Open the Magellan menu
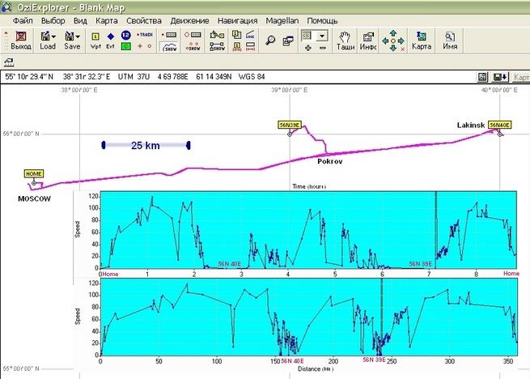The width and height of the screenshot is (530, 379). pyautogui.click(x=282, y=20)
